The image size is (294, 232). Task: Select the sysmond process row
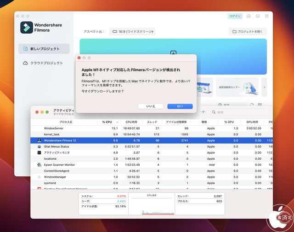tap(152, 183)
